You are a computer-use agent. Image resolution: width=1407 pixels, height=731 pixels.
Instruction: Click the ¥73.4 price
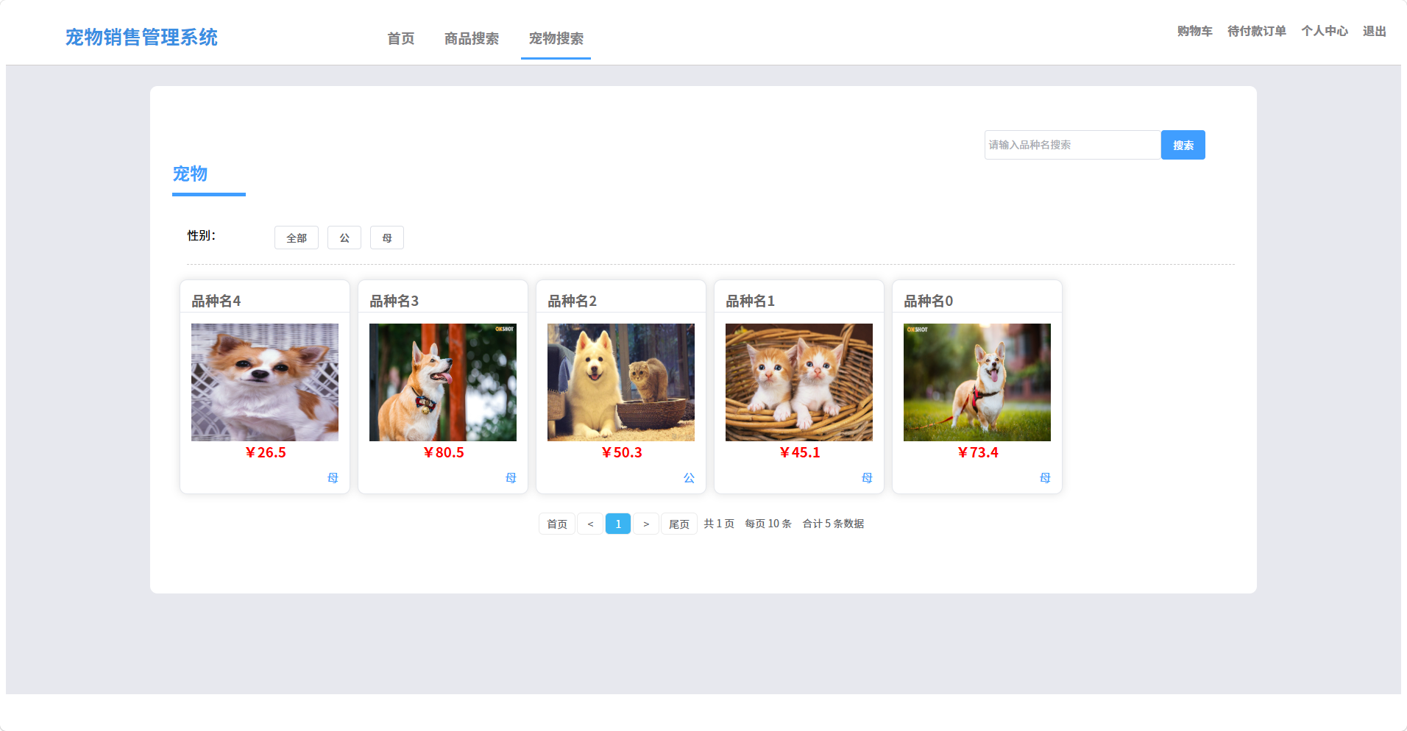tap(977, 452)
